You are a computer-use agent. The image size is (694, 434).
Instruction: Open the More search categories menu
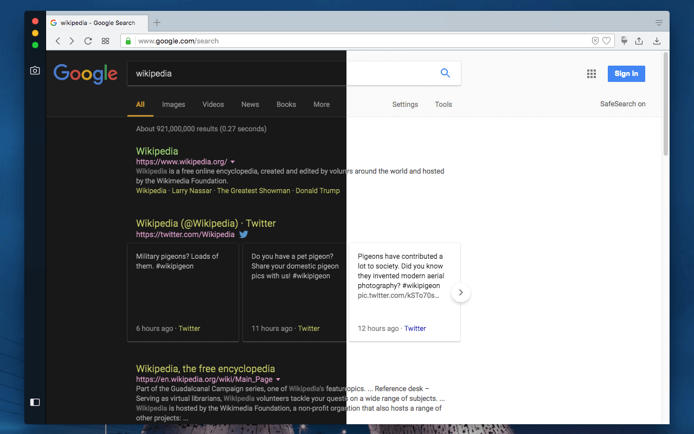pos(322,105)
